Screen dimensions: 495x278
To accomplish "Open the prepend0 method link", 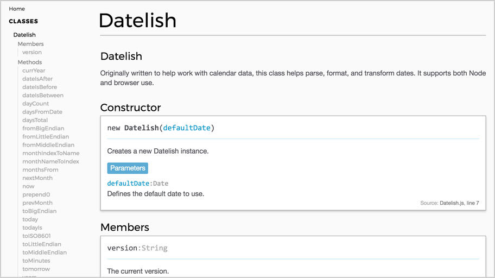I will [36, 194].
